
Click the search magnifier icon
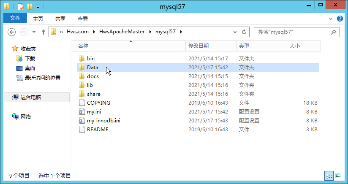click(334, 32)
